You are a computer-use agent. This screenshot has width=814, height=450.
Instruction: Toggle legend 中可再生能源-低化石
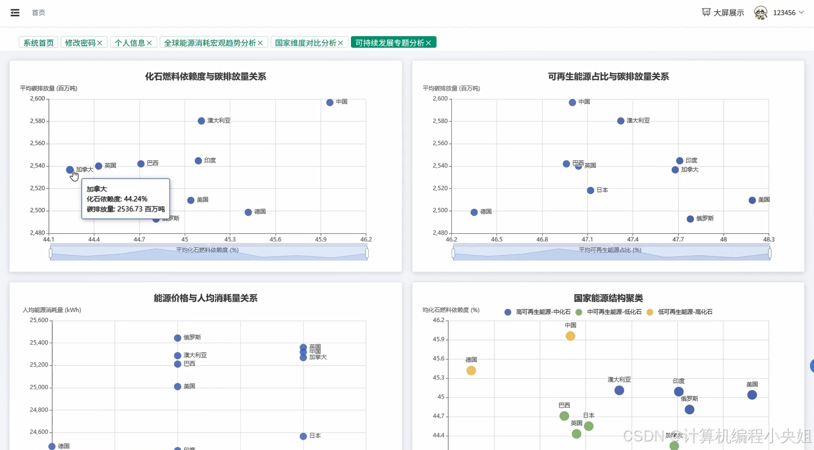click(609, 312)
